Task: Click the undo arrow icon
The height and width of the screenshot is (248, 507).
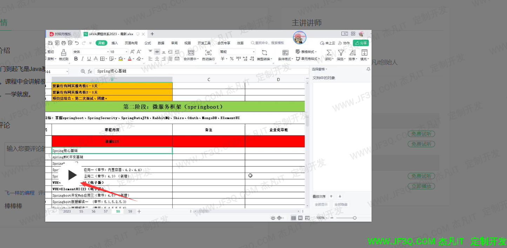Action: point(77,43)
